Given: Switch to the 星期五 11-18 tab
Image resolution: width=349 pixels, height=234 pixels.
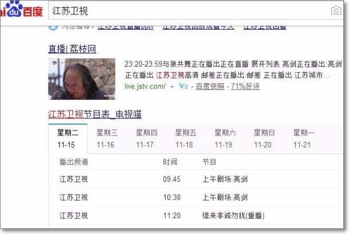Looking at the screenshot, I should pyautogui.click(x=186, y=138).
